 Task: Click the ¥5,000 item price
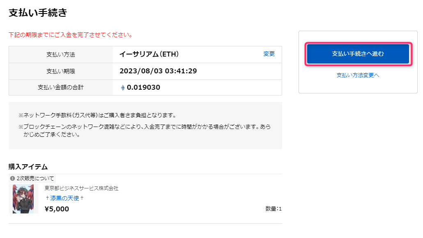point(57,209)
